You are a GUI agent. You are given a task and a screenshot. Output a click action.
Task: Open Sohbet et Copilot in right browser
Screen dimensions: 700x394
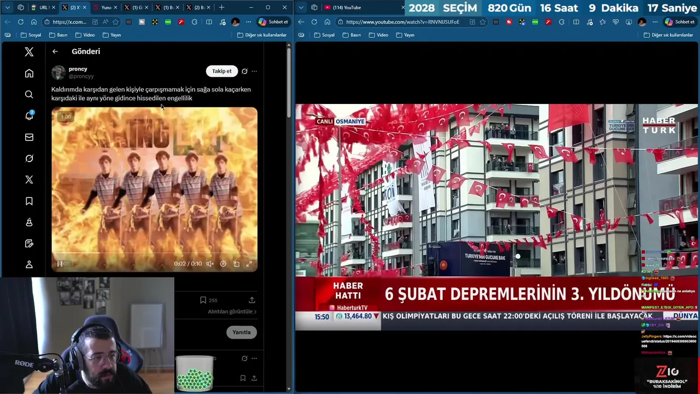tap(680, 22)
